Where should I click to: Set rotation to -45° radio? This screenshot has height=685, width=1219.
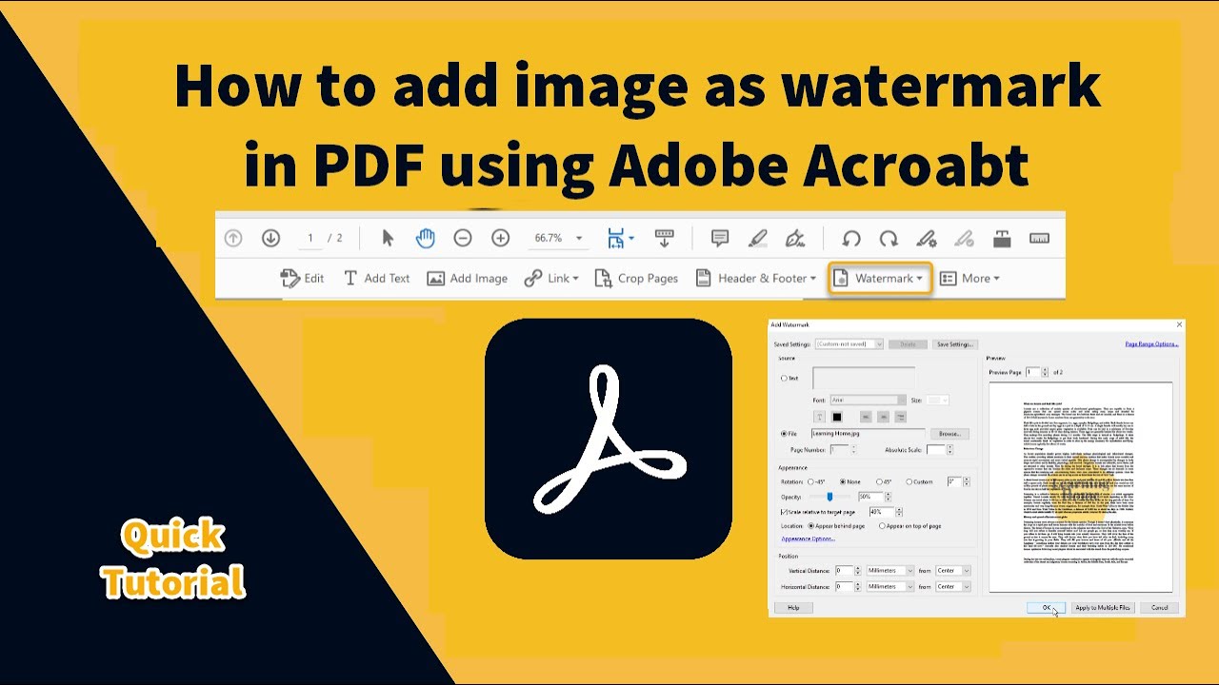click(x=810, y=481)
